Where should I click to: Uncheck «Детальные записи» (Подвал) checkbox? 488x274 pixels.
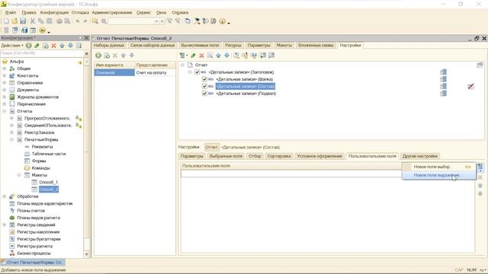tap(204, 94)
